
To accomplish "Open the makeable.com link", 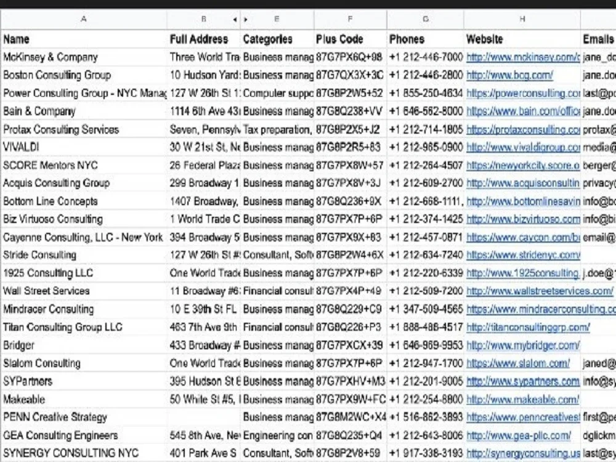I will point(523,400).
